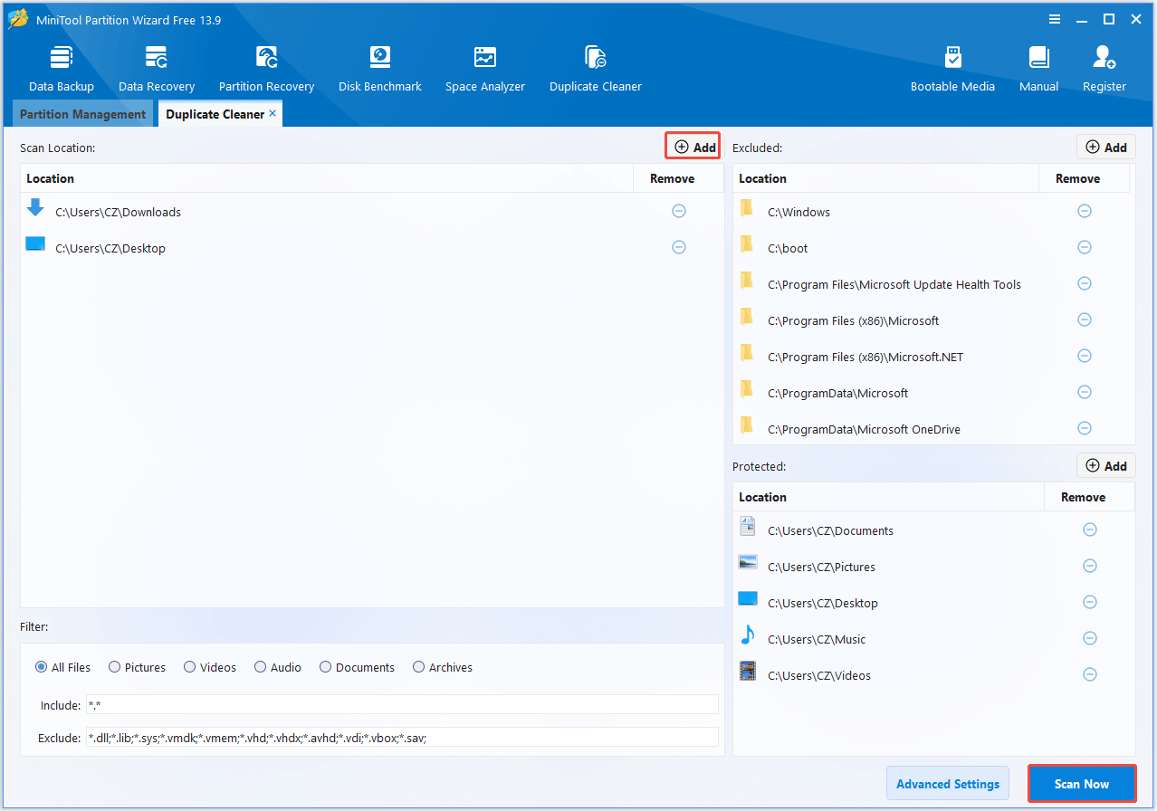
Task: Select the Videos filter option
Action: pyautogui.click(x=210, y=667)
